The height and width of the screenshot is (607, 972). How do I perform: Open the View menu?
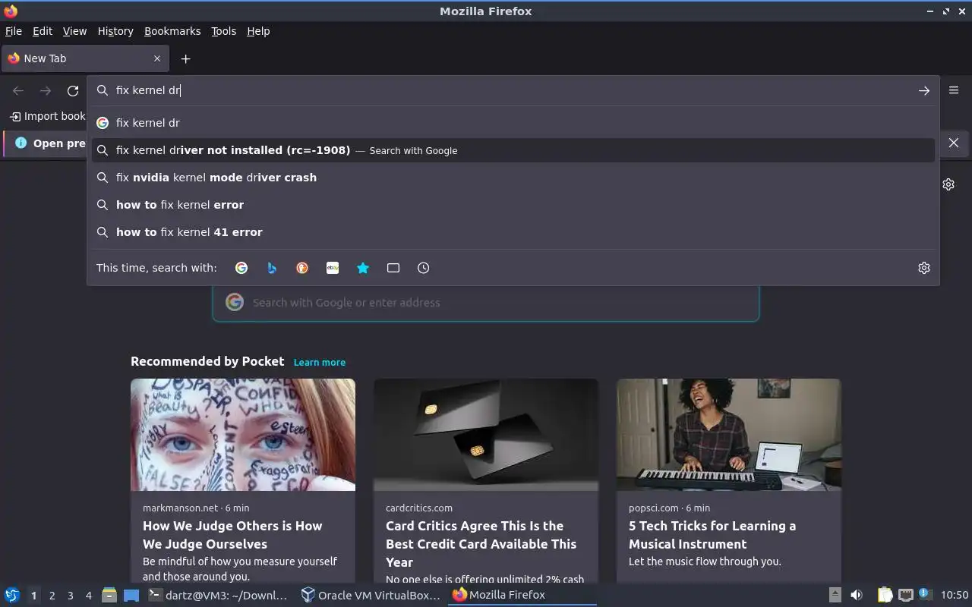(x=74, y=31)
